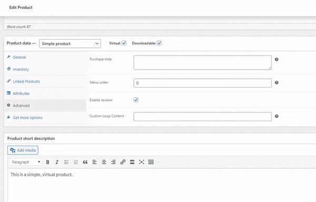The image size is (316, 202).
Task: Toggle italic formatting in short description editor
Action: [x=57, y=162]
